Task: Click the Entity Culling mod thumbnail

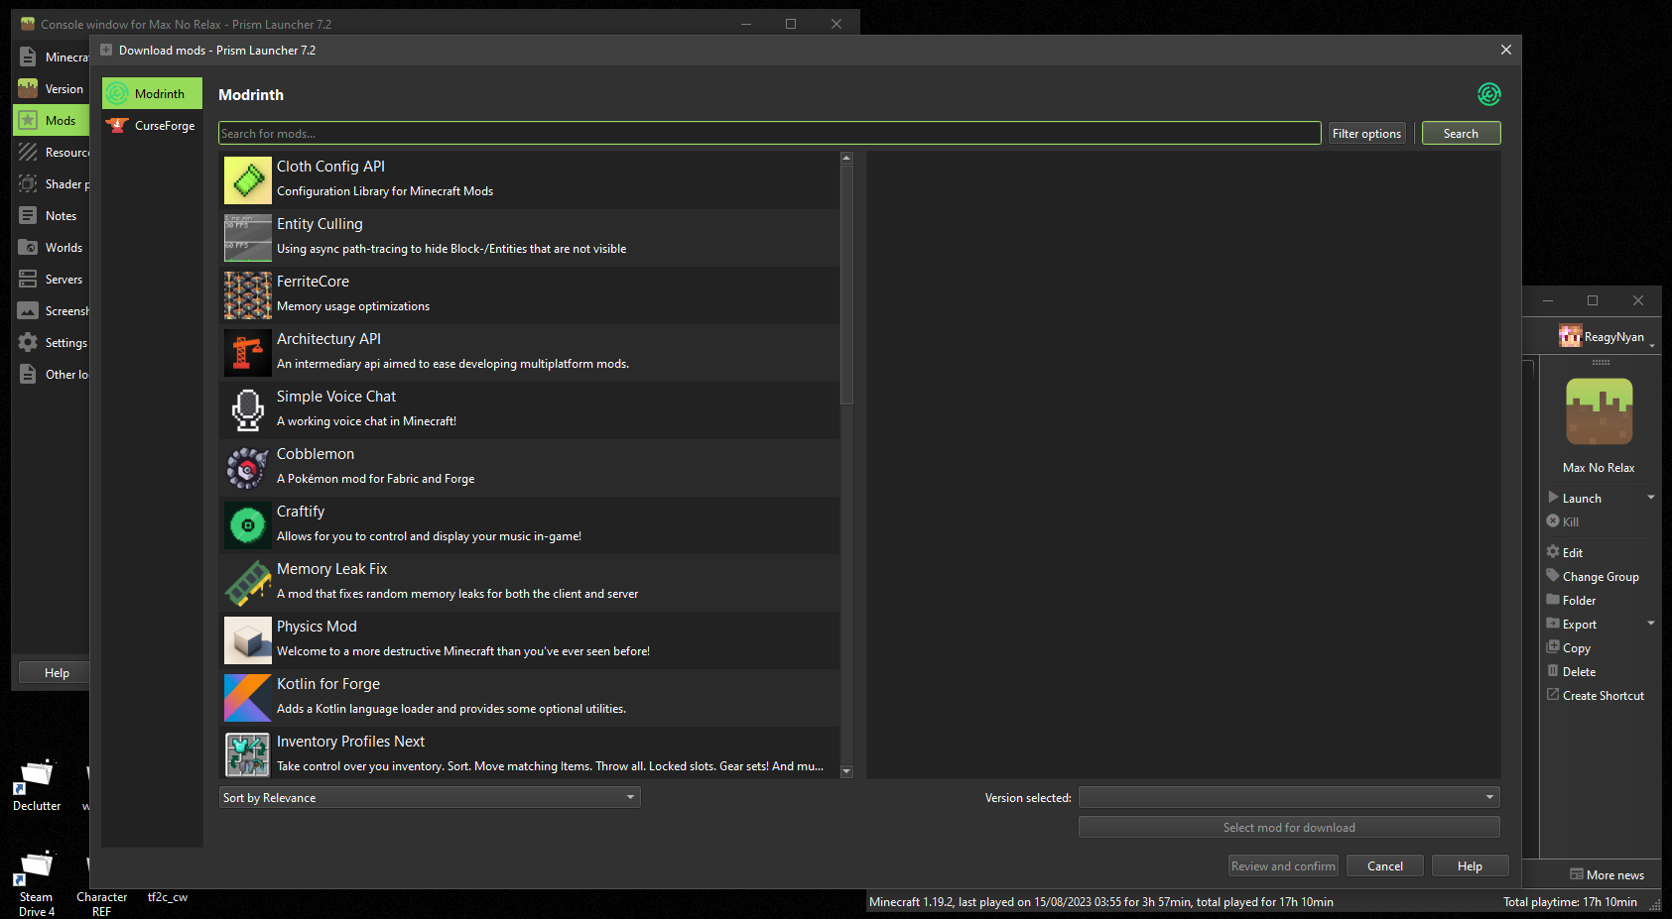Action: tap(248, 238)
